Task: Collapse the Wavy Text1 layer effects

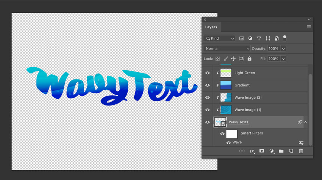Action: (306, 122)
